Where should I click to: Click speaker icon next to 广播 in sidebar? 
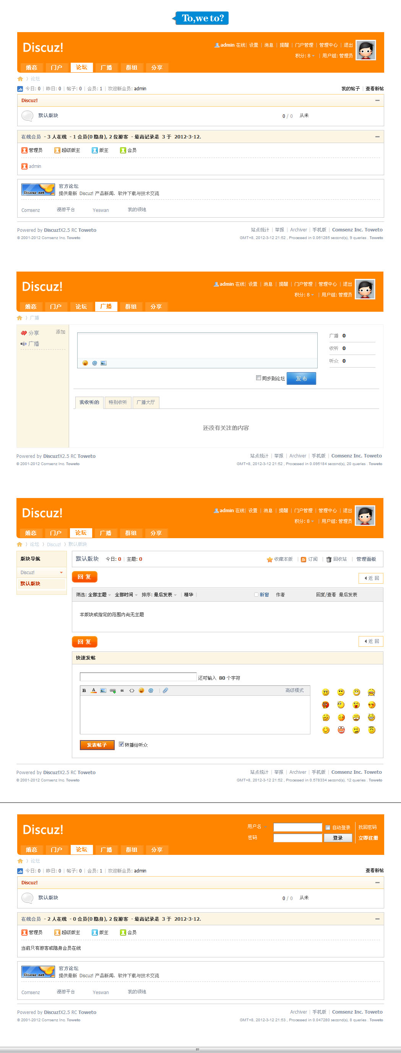point(24,344)
